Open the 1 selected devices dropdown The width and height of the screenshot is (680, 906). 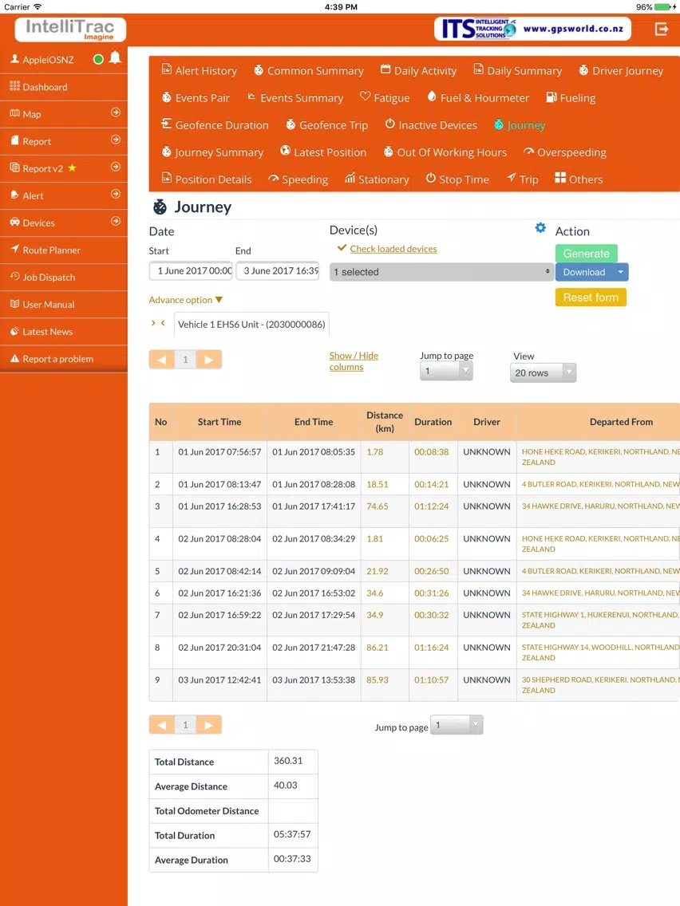pos(442,272)
